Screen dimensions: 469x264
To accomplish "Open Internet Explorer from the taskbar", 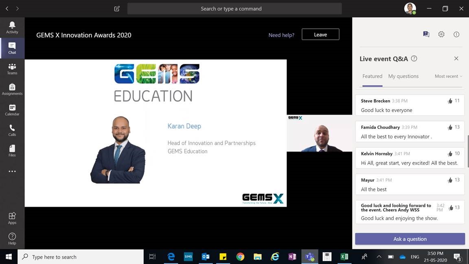I will coord(275,257).
